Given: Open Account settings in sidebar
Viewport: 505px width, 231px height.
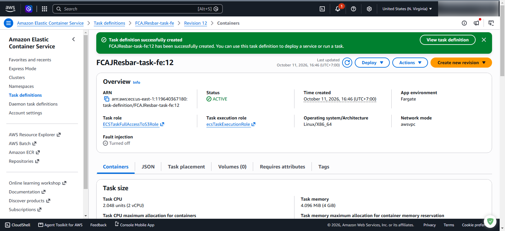Looking at the screenshot, I should coord(25,113).
